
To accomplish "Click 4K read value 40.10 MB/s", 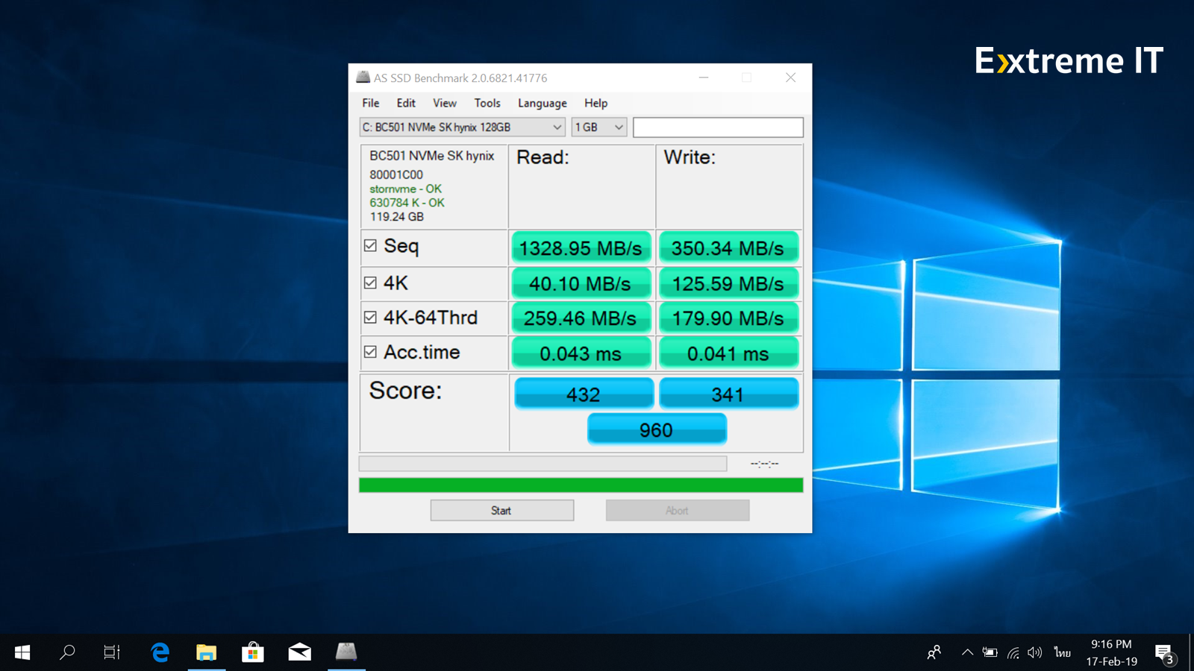I will 581,283.
